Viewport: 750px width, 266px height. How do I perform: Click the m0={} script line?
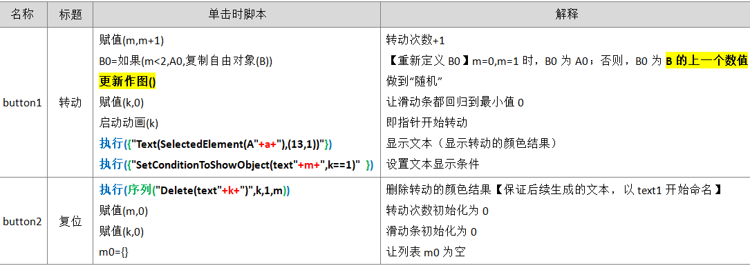click(114, 252)
